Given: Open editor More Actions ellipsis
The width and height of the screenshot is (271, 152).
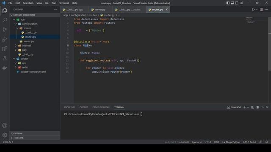Looking at the screenshot, I should (x=266, y=10).
